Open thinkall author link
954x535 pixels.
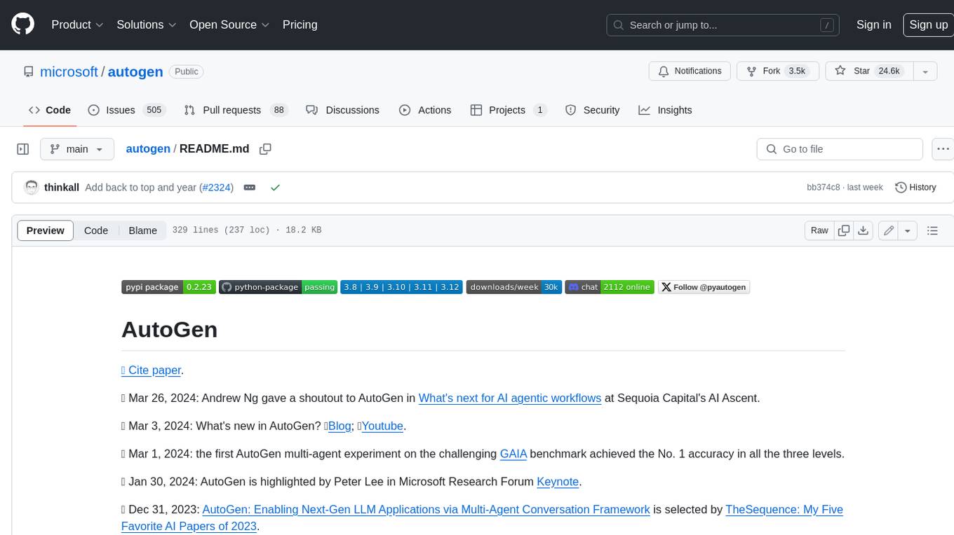62,187
